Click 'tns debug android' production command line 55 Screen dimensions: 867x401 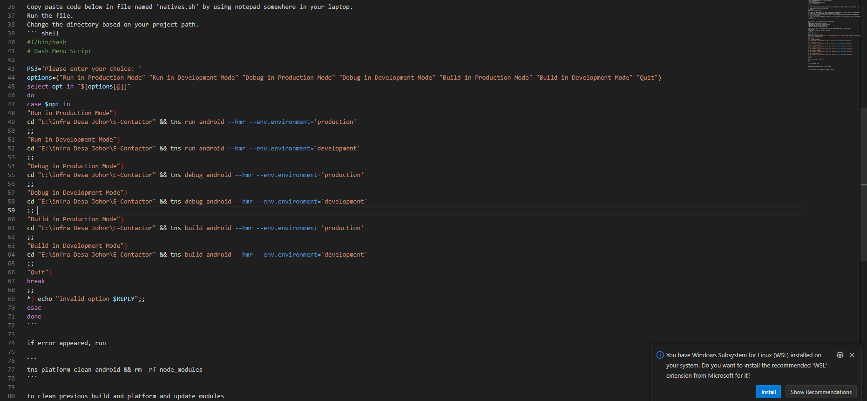click(x=196, y=175)
